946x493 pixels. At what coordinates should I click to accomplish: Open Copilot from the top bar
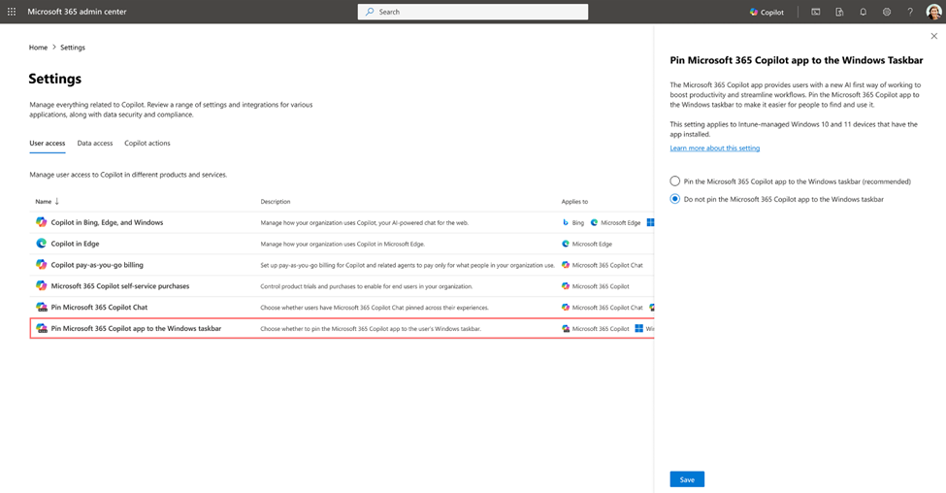point(767,12)
